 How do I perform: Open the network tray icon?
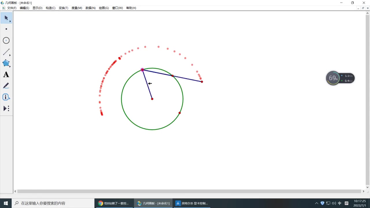point(328,203)
